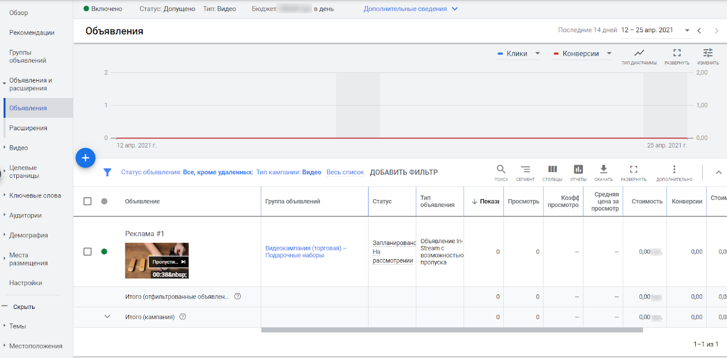Click ДОБАВИТЬ ФИЛЬТР button
The width and height of the screenshot is (727, 358).
pos(403,172)
